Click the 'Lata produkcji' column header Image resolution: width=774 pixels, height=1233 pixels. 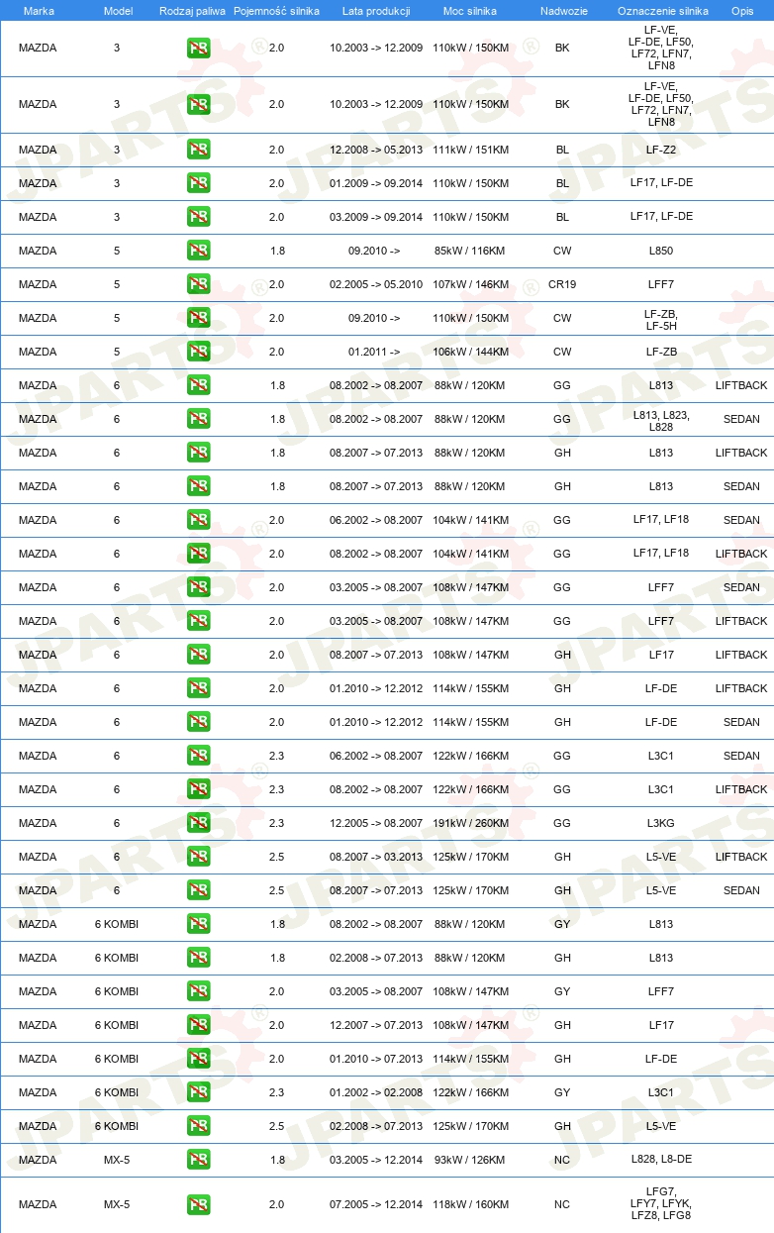(x=376, y=10)
